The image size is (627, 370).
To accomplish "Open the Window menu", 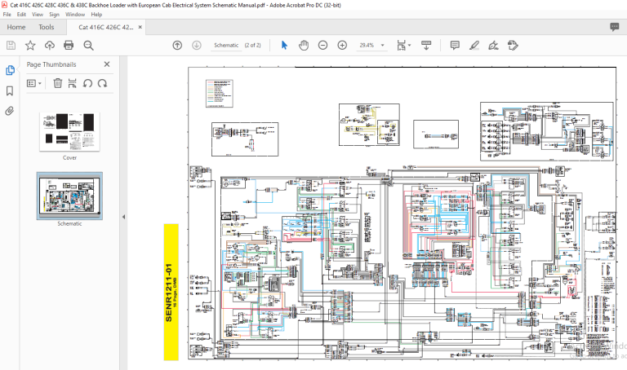I will pos(75,15).
